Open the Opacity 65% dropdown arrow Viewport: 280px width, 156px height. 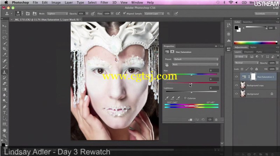coord(87,14)
